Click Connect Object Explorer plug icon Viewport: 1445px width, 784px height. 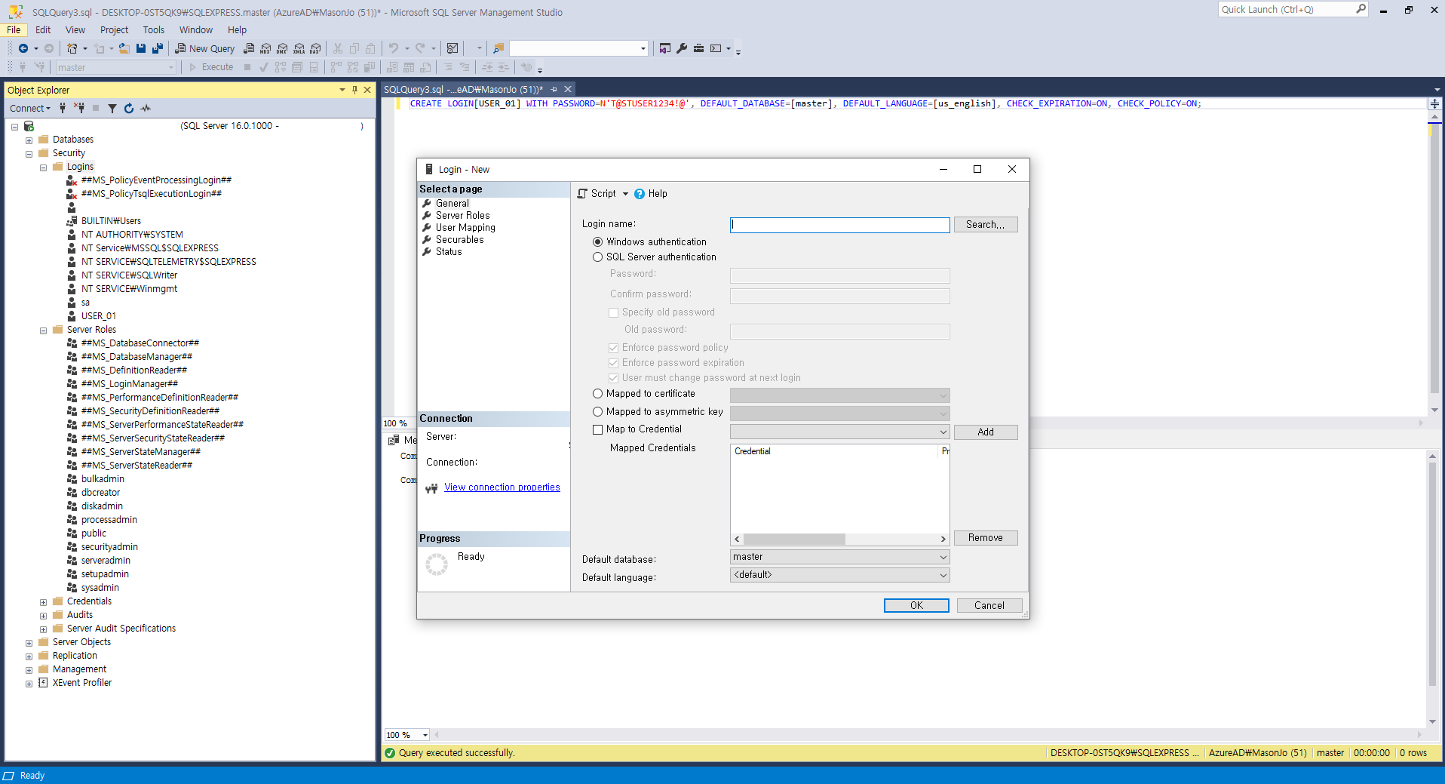pyautogui.click(x=63, y=108)
